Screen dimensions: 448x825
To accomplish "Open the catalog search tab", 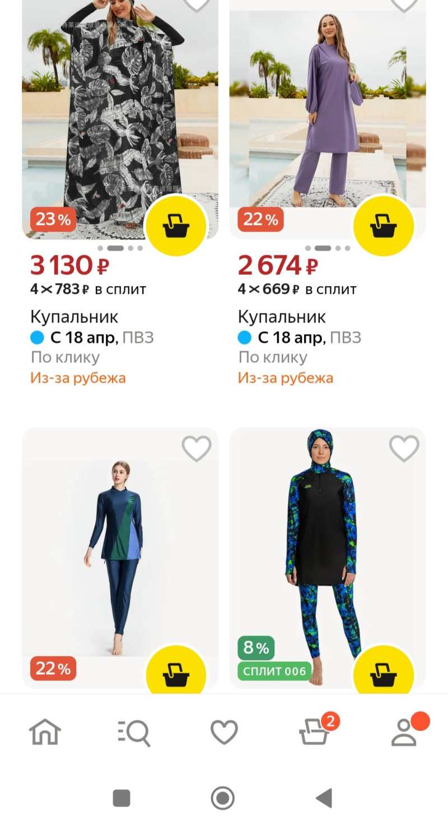I will click(134, 732).
